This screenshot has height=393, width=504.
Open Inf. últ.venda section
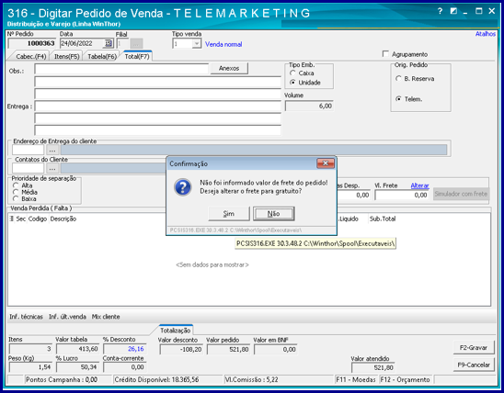tap(67, 317)
